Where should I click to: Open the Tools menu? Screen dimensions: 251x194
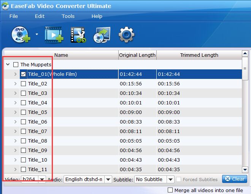(x=68, y=16)
